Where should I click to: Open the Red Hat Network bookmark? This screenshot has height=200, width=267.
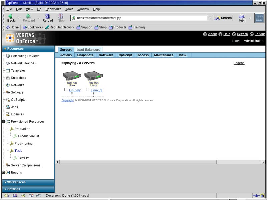(x=60, y=27)
